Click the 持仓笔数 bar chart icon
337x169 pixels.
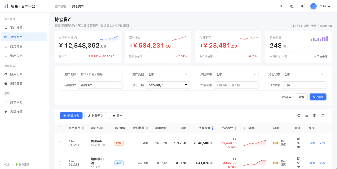click(x=319, y=39)
